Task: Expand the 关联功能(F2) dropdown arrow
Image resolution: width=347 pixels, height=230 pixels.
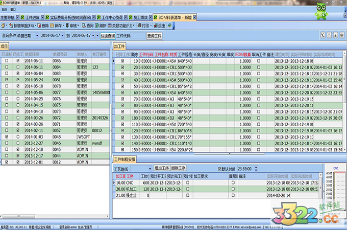Action: [x=134, y=26]
